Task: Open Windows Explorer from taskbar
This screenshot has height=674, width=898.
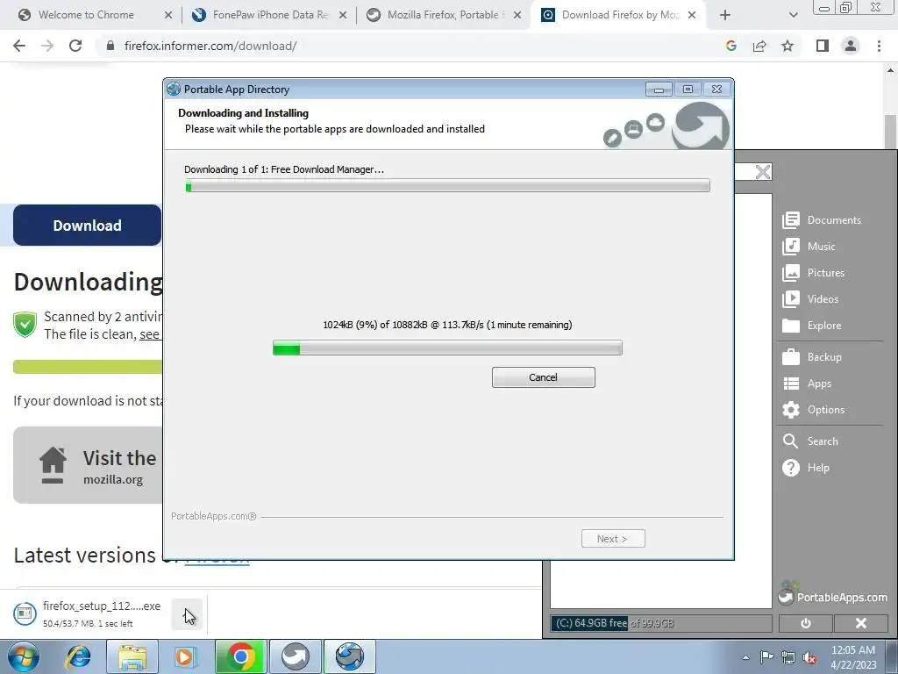Action: 132,656
